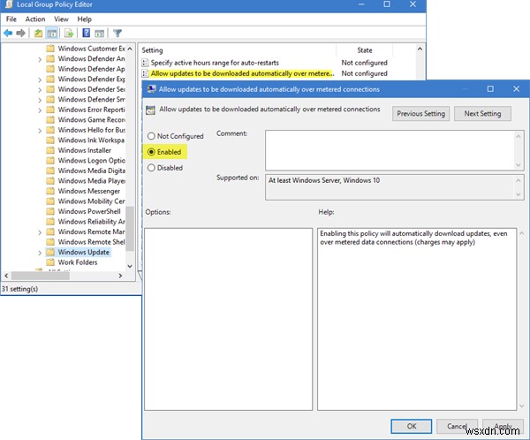This screenshot has width=530, height=440.
Task: Select Specify active hours range setting
Action: point(215,63)
